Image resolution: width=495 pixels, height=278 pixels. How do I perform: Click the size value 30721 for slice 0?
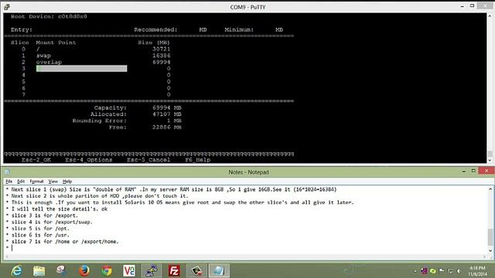(162, 49)
